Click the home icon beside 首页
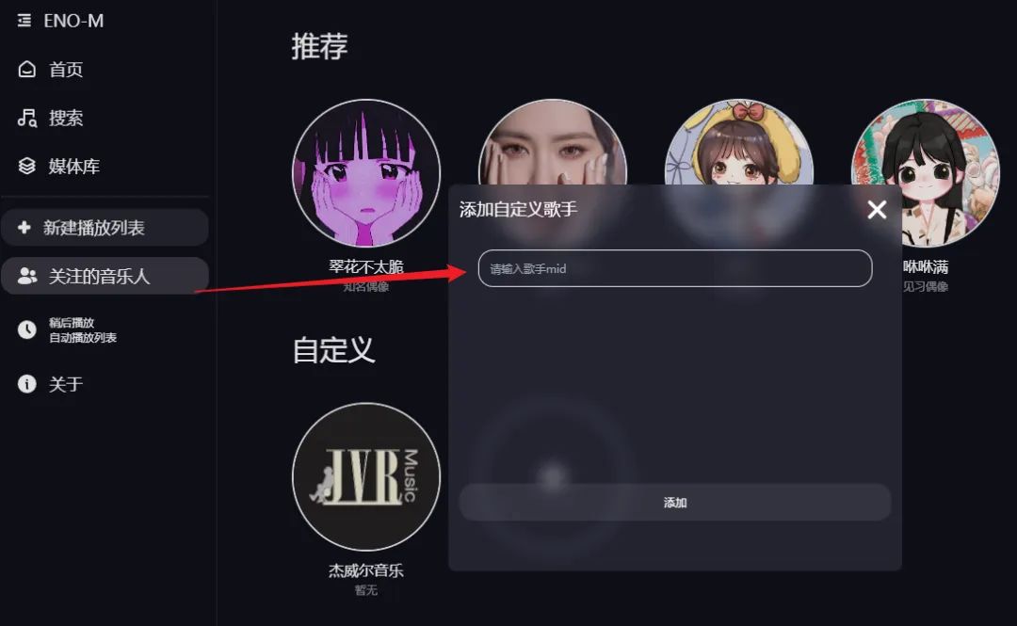This screenshot has height=626, width=1017. tap(26, 70)
